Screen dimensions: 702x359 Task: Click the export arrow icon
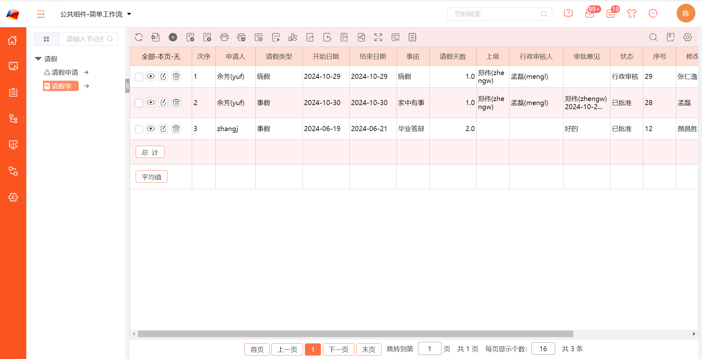pyautogui.click(x=310, y=38)
